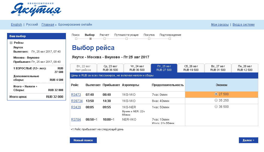Screen dimensions: 264x152
Task: Select the 35 250 economy fare radio
Action: click(216, 100)
